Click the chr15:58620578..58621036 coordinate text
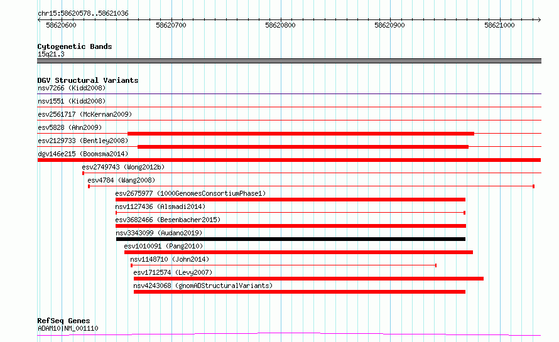This screenshot has width=559, height=342. point(83,13)
